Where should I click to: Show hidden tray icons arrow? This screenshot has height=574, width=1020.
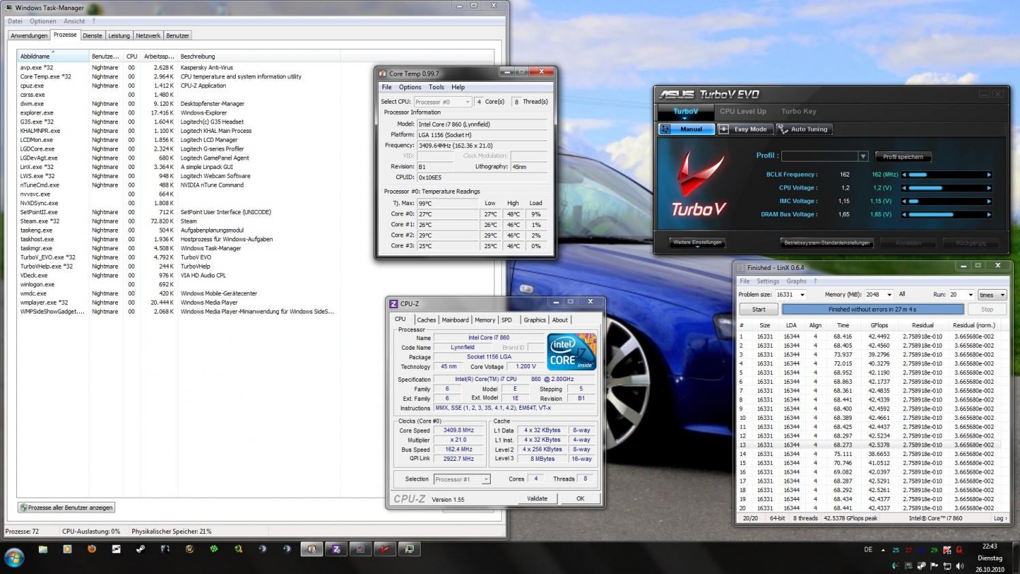click(x=883, y=550)
